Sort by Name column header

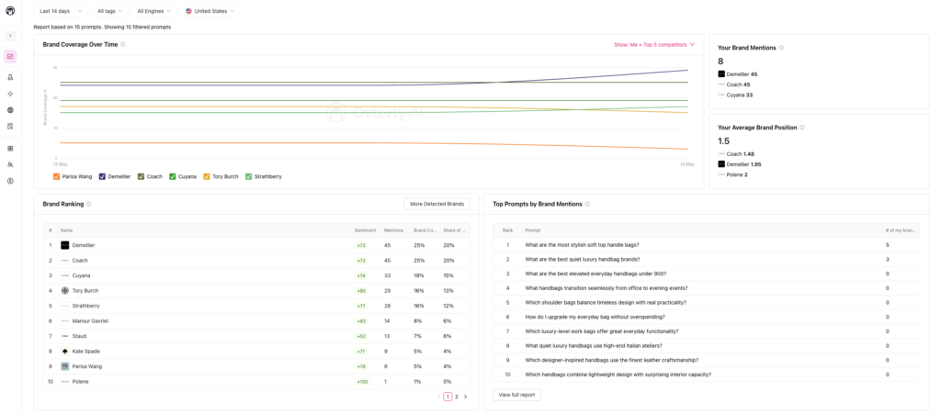click(66, 230)
